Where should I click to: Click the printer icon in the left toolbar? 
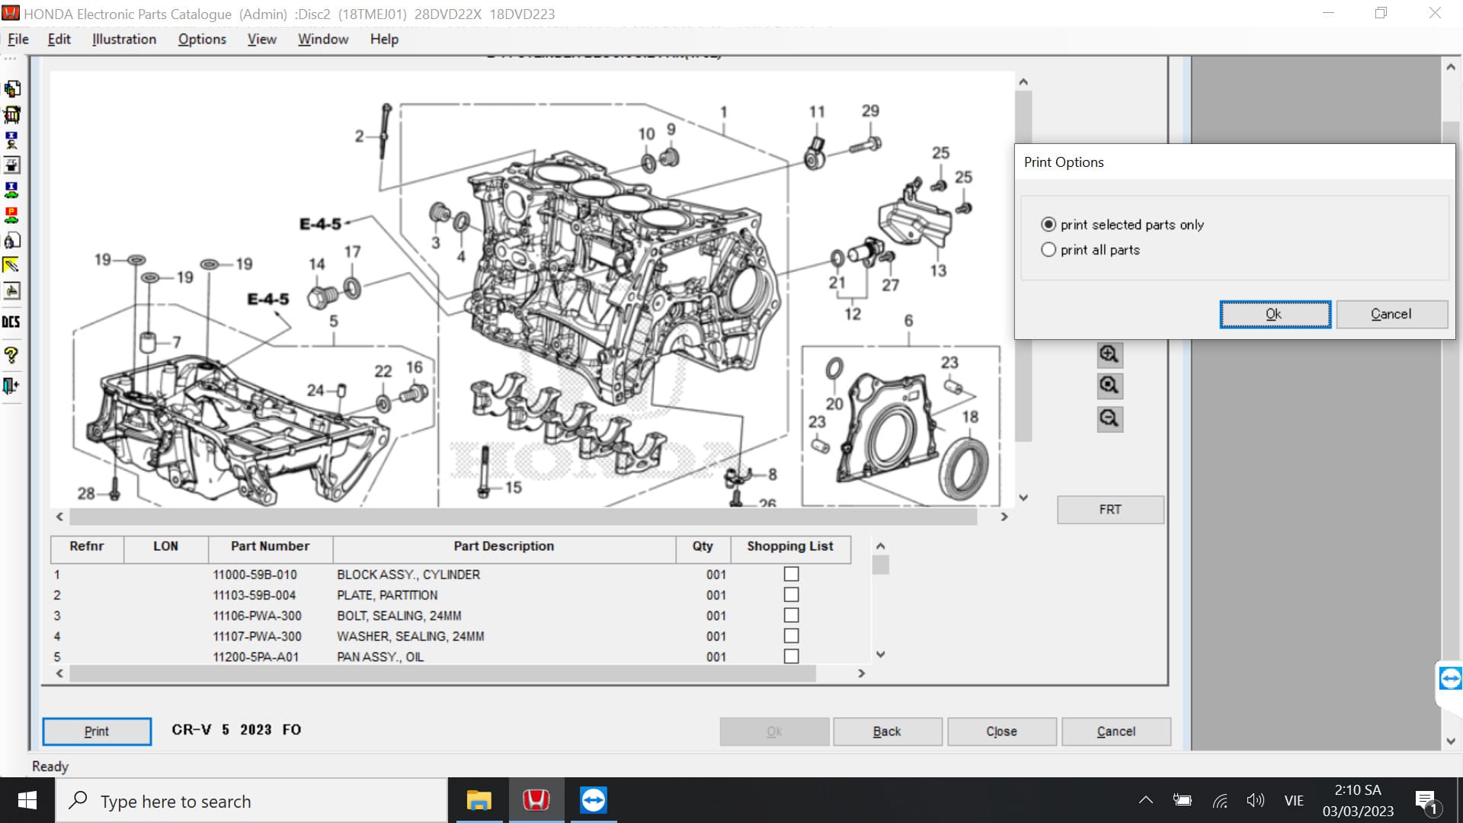[x=11, y=165]
